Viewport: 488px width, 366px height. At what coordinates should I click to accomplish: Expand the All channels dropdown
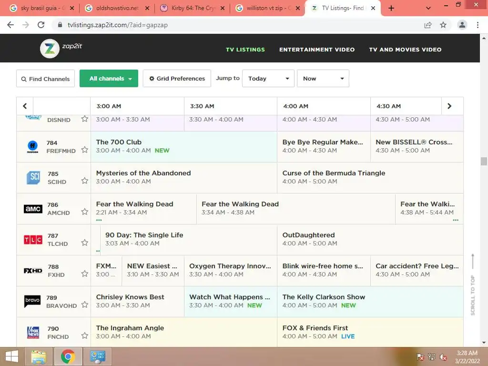tap(109, 79)
